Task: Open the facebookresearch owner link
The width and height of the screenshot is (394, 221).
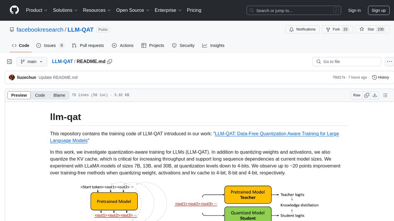Action: (40, 30)
